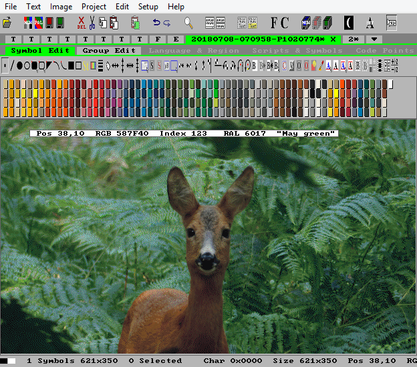
Task: Click the red X DEL delete icon
Action: [82, 23]
